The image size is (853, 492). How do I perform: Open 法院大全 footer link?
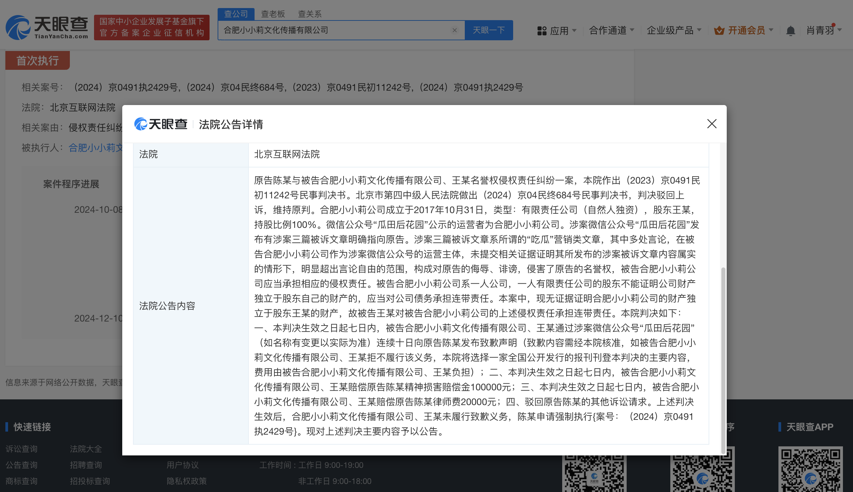(x=86, y=449)
